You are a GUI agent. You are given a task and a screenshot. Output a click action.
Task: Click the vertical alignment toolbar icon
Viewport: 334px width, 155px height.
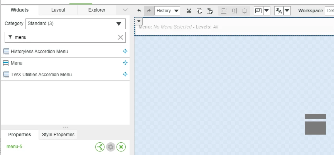(234, 11)
